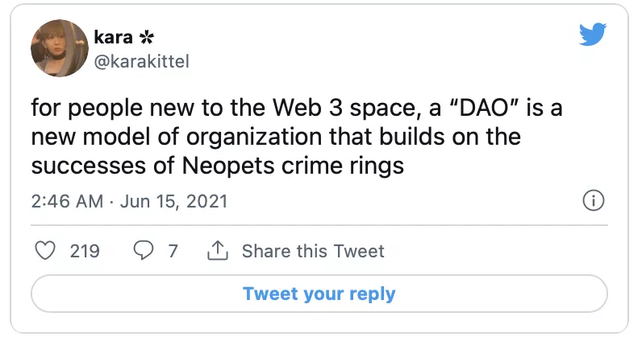
Task: Select the "Share this Tweet" label
Action: tap(313, 251)
